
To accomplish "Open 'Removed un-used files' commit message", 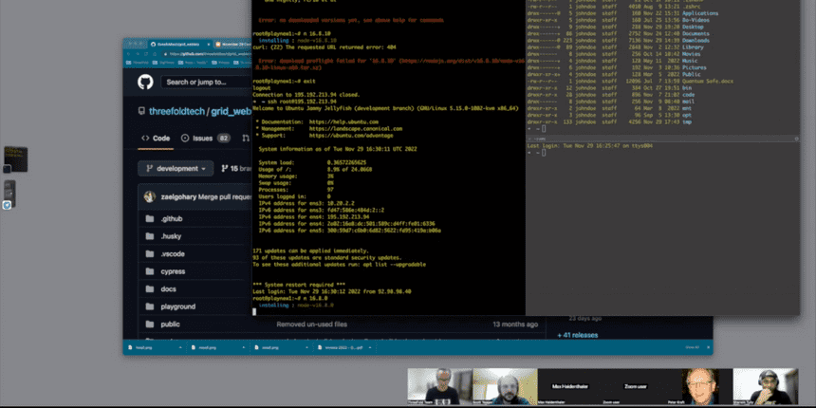I will tap(312, 325).
